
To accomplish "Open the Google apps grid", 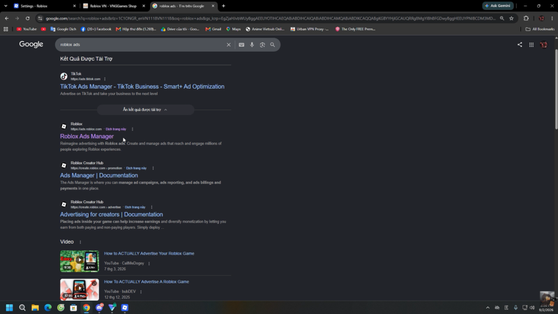I will tap(531, 45).
